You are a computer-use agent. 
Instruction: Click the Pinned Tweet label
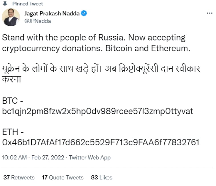coord(28,4)
